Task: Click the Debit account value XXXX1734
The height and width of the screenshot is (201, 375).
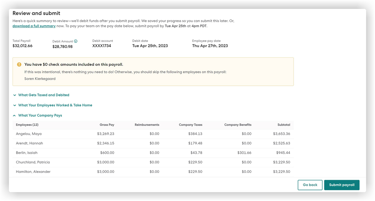Action: click(x=102, y=46)
